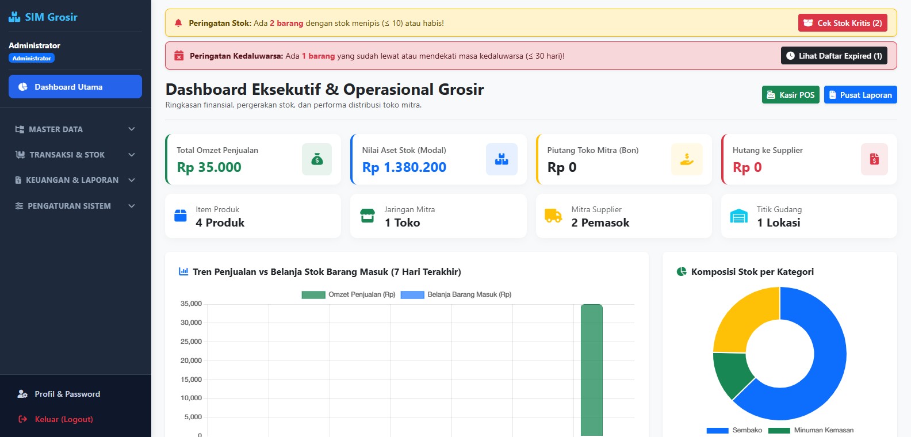
Task: Click the green sales bar in the trend chart
Action: pyautogui.click(x=591, y=370)
